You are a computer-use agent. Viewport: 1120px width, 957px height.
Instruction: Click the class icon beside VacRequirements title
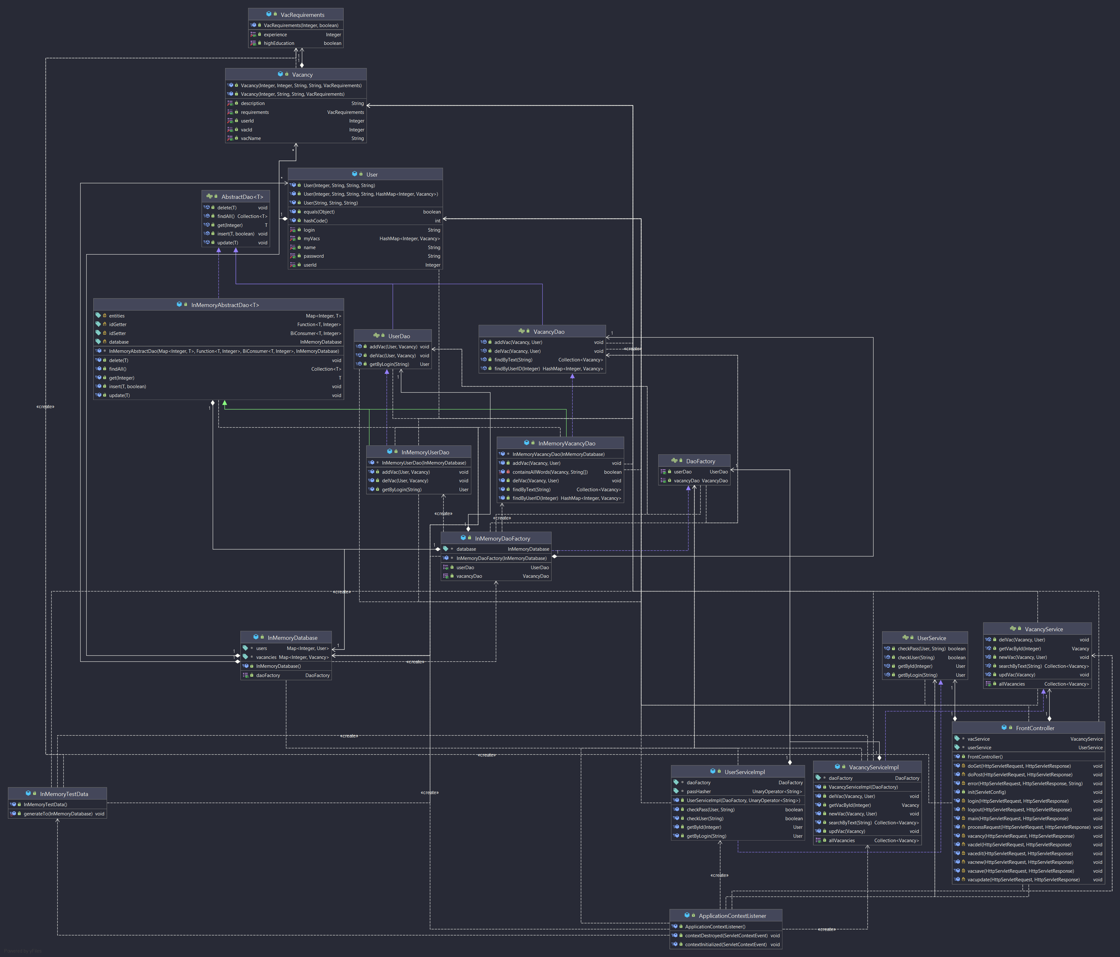pyautogui.click(x=269, y=14)
